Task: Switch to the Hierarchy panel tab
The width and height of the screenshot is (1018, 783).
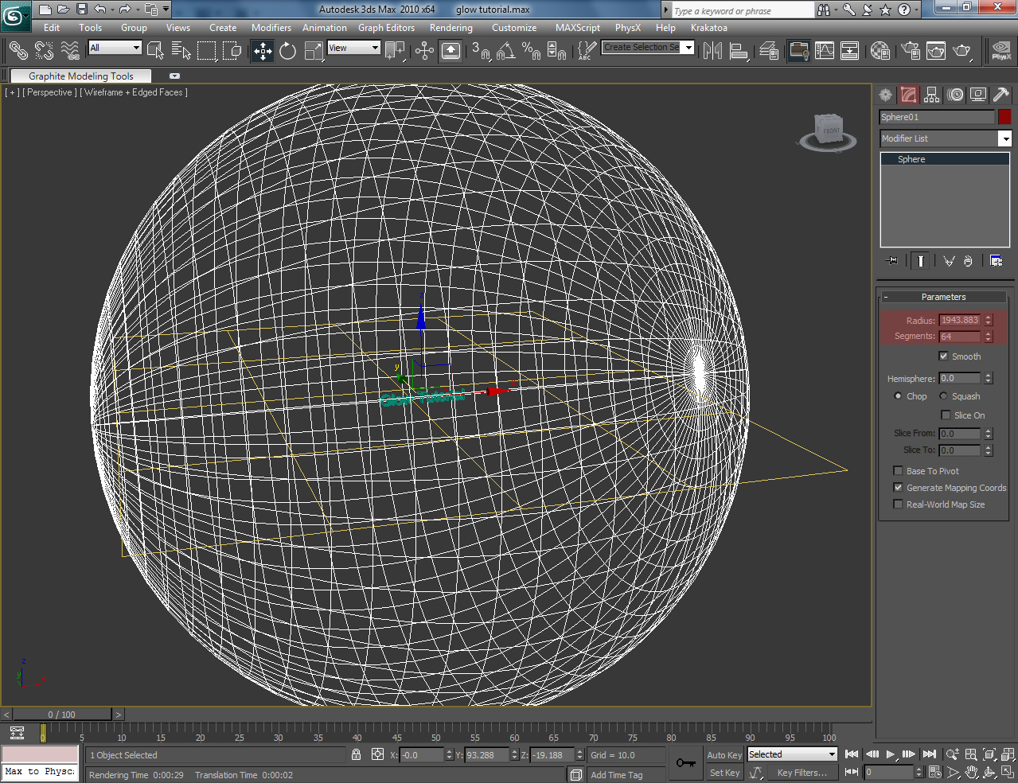Action: pyautogui.click(x=932, y=95)
